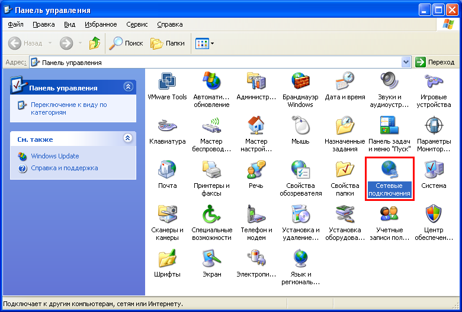Open the Правка menu
Image resolution: width=462 pixels, height=312 pixels.
44,24
